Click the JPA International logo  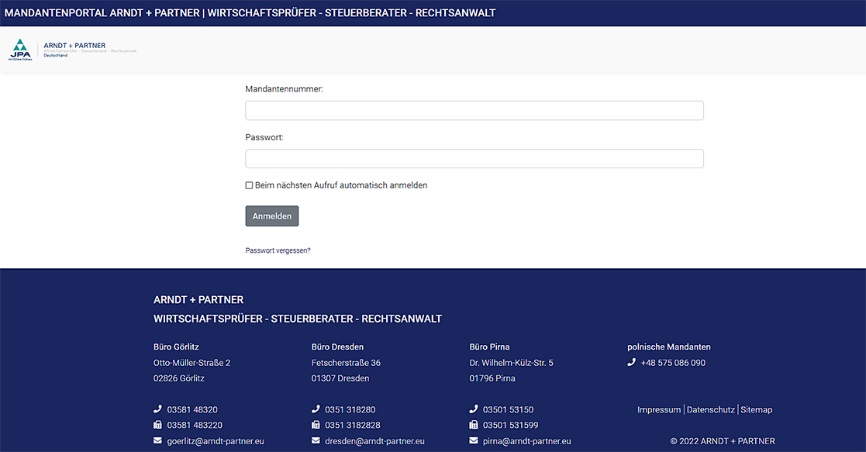tap(20, 50)
